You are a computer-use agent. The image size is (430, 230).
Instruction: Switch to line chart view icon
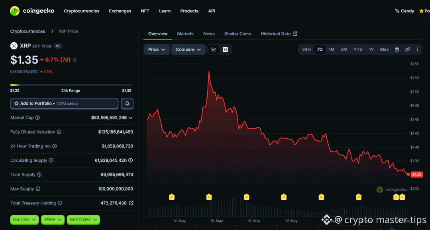214,49
